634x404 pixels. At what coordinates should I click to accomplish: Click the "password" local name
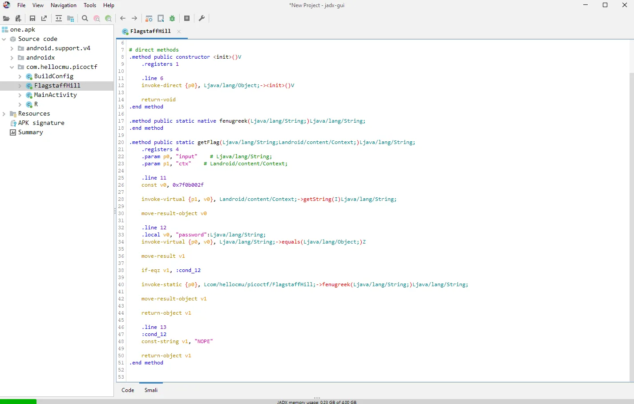click(191, 235)
